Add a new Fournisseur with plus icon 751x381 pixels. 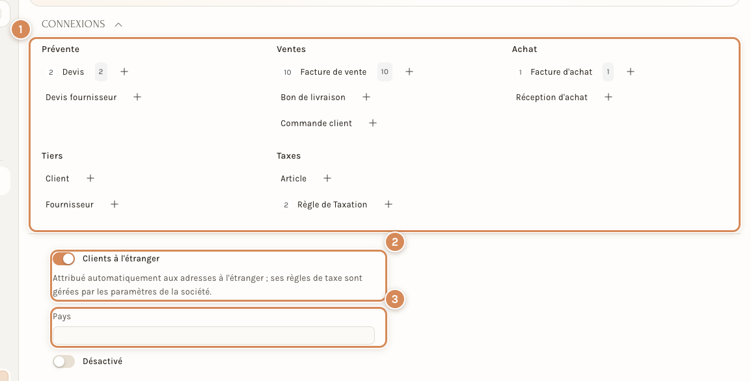point(115,204)
